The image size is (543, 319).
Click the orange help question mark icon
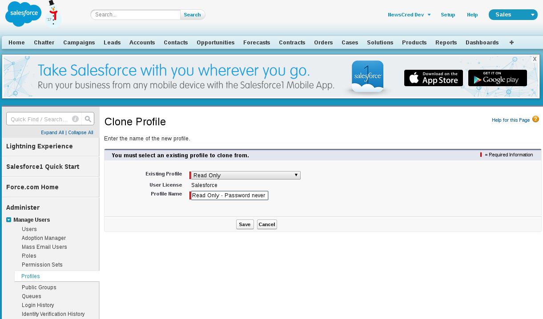pos(535,119)
